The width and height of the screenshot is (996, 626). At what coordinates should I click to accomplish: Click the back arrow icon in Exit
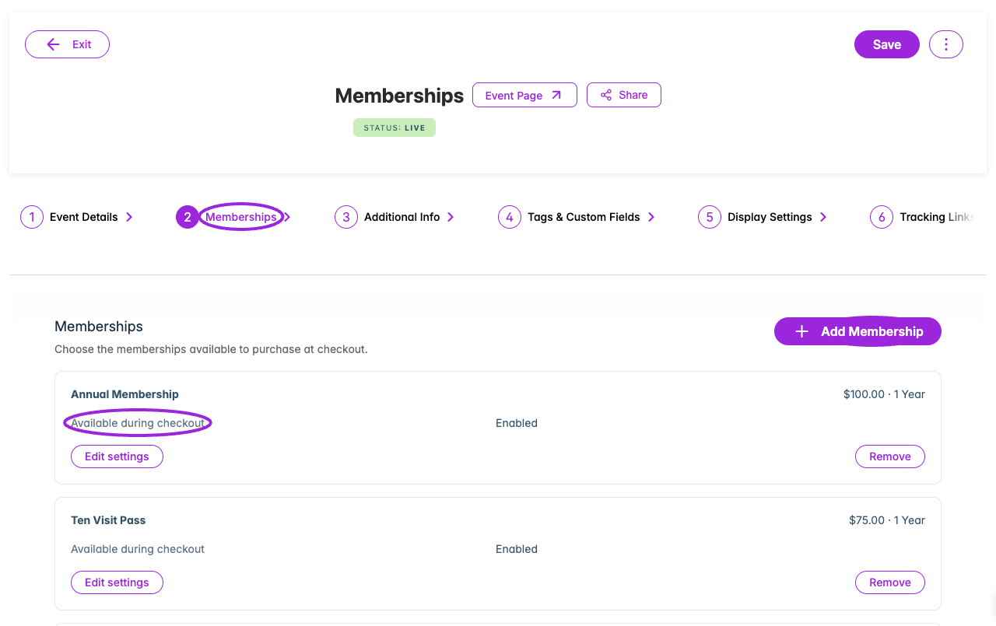(x=53, y=44)
